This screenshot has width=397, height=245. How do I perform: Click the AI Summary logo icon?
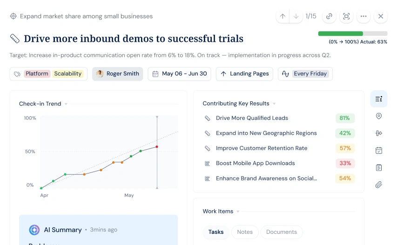34,230
